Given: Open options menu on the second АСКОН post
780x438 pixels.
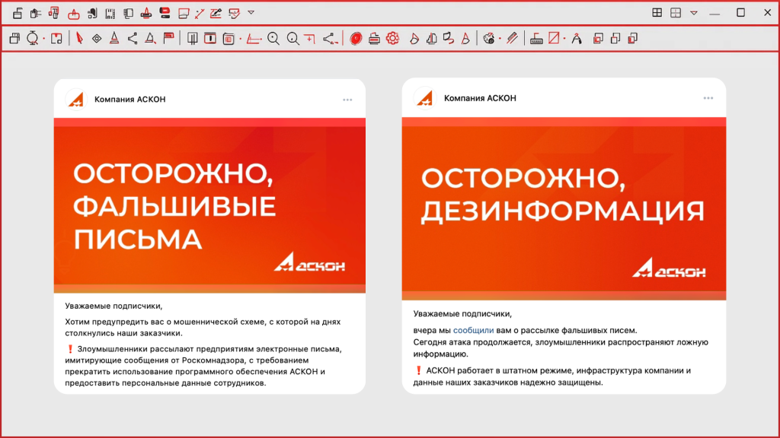Looking at the screenshot, I should 708,98.
